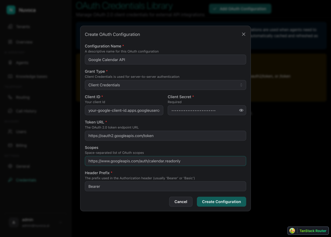Click the Add OAuth Configuration button behind dialog
This screenshot has height=237, width=331.
click(x=240, y=9)
